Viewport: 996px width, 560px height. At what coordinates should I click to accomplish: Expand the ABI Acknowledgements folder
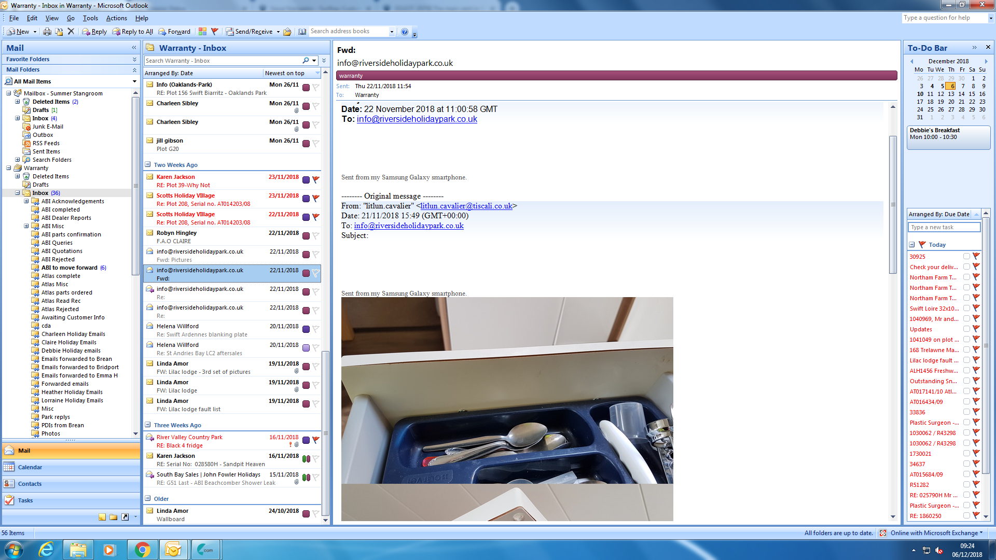click(26, 201)
